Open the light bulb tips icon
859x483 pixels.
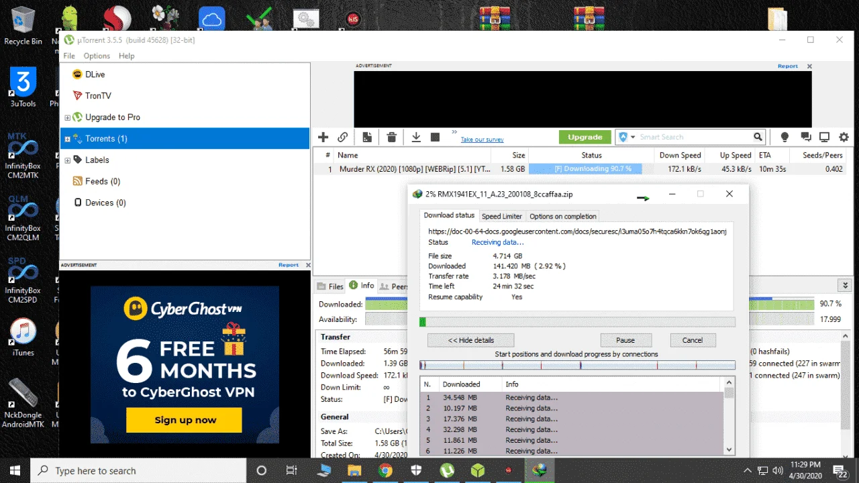tap(785, 137)
